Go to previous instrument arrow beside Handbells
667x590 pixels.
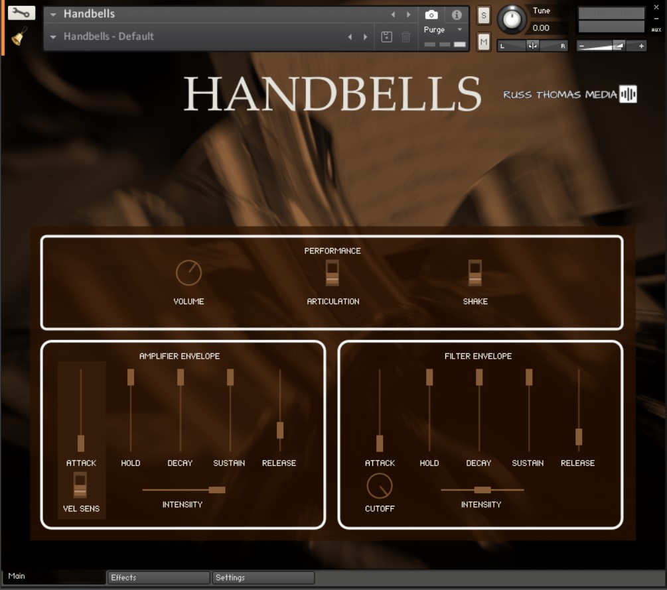(x=393, y=15)
